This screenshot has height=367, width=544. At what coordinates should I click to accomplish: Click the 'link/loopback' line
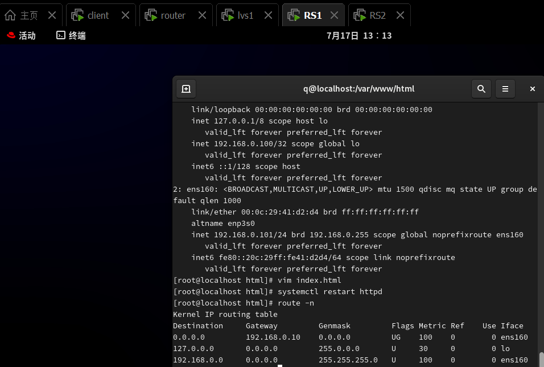coord(312,110)
